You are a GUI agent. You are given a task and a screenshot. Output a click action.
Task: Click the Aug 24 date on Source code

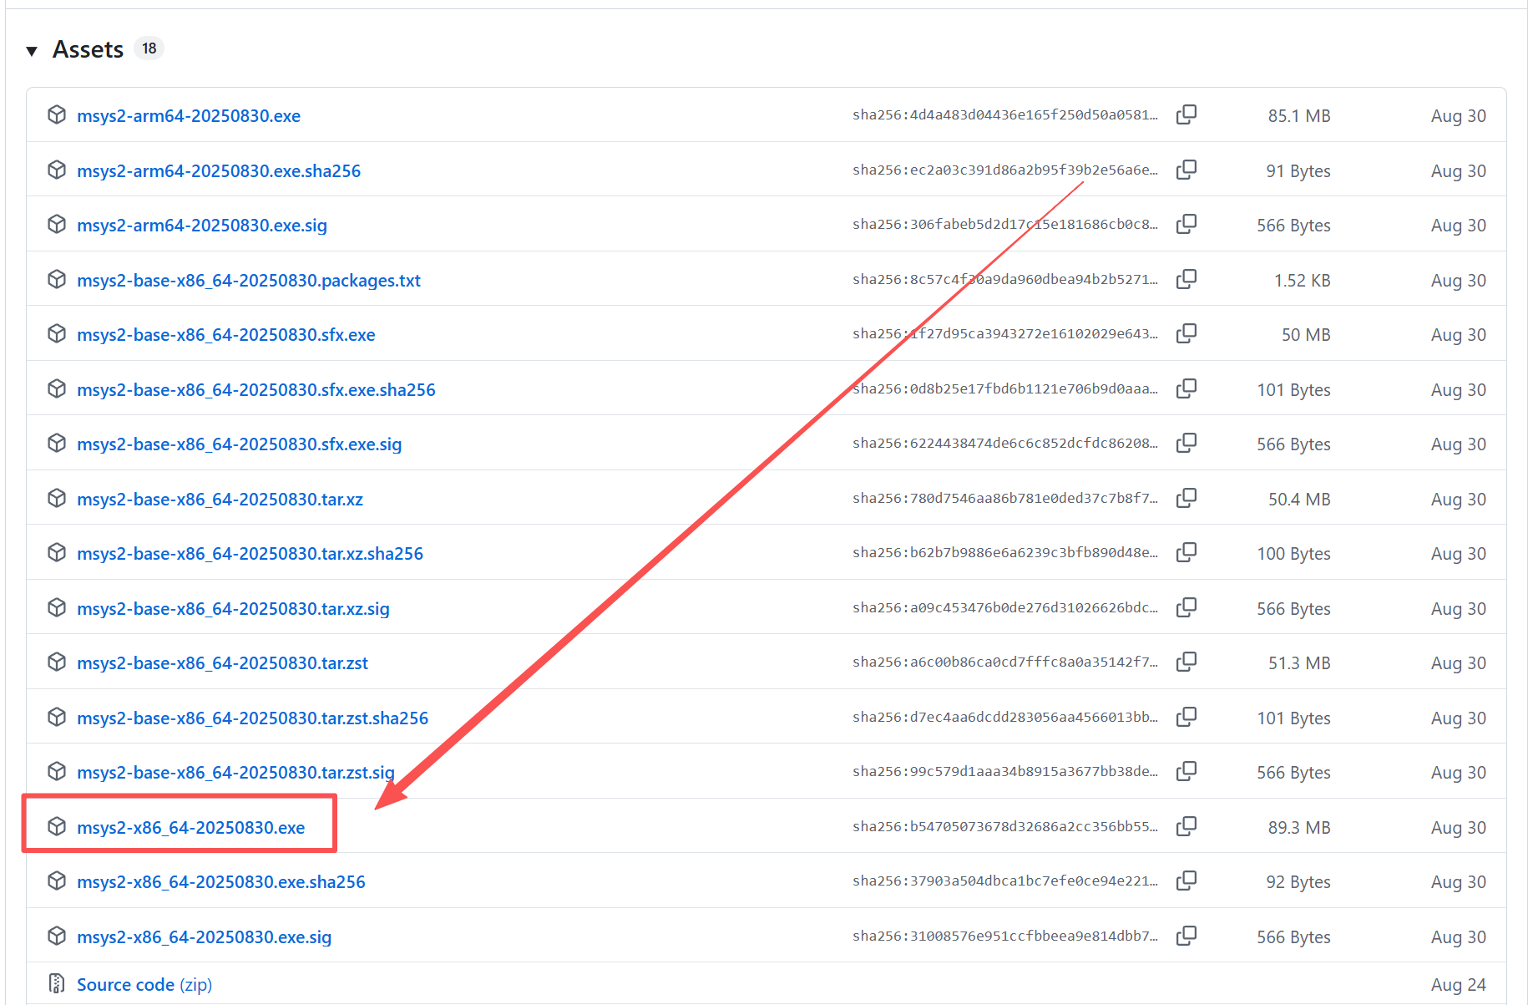(x=1458, y=985)
